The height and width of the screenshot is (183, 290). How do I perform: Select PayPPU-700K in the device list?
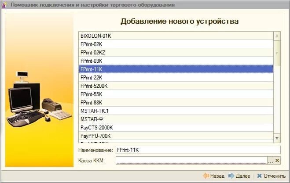[176, 136]
